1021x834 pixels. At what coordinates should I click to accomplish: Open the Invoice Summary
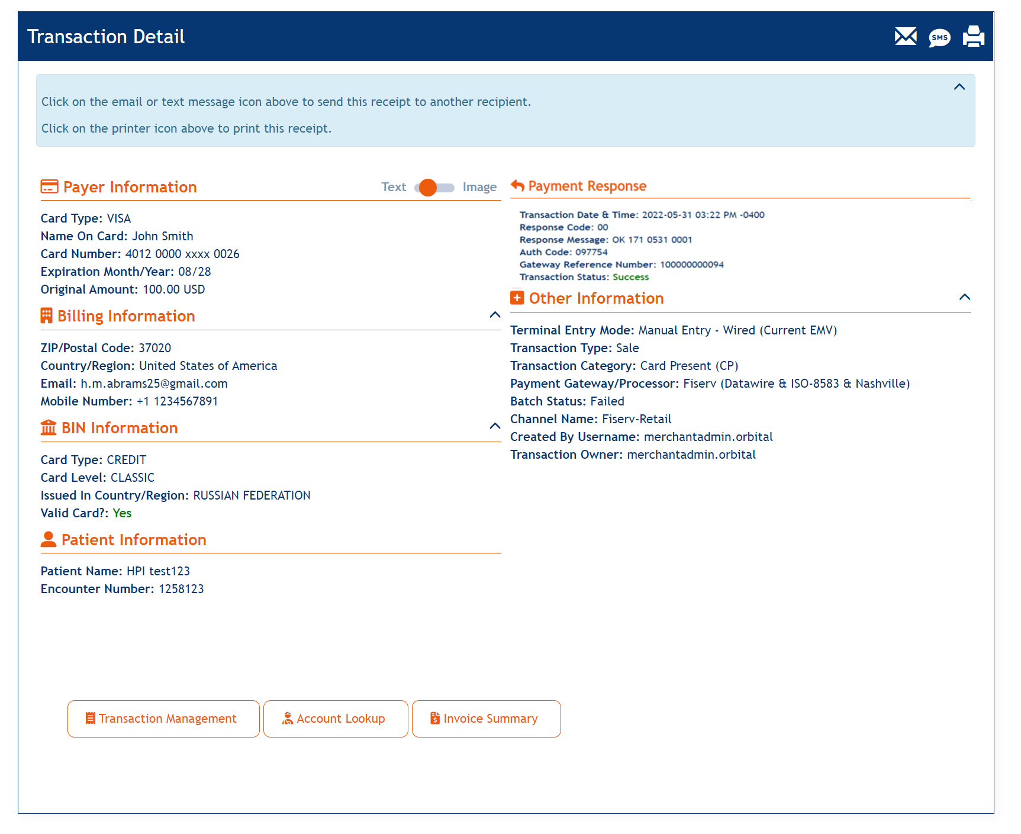[x=486, y=719]
